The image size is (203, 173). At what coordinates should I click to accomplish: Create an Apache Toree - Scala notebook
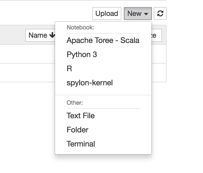[x=103, y=40]
